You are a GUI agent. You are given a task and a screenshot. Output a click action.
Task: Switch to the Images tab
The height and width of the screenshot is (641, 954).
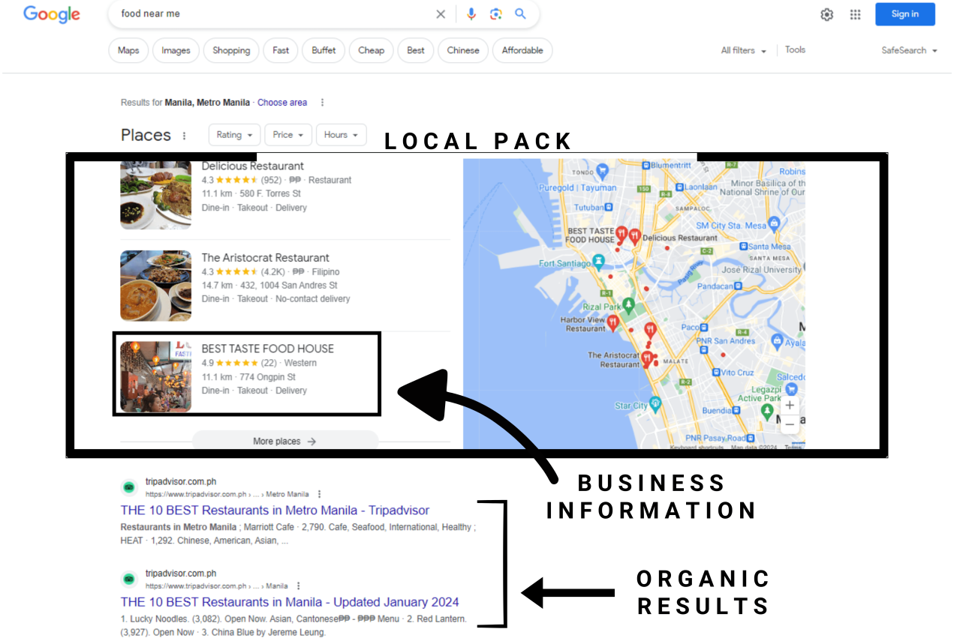[x=175, y=50]
